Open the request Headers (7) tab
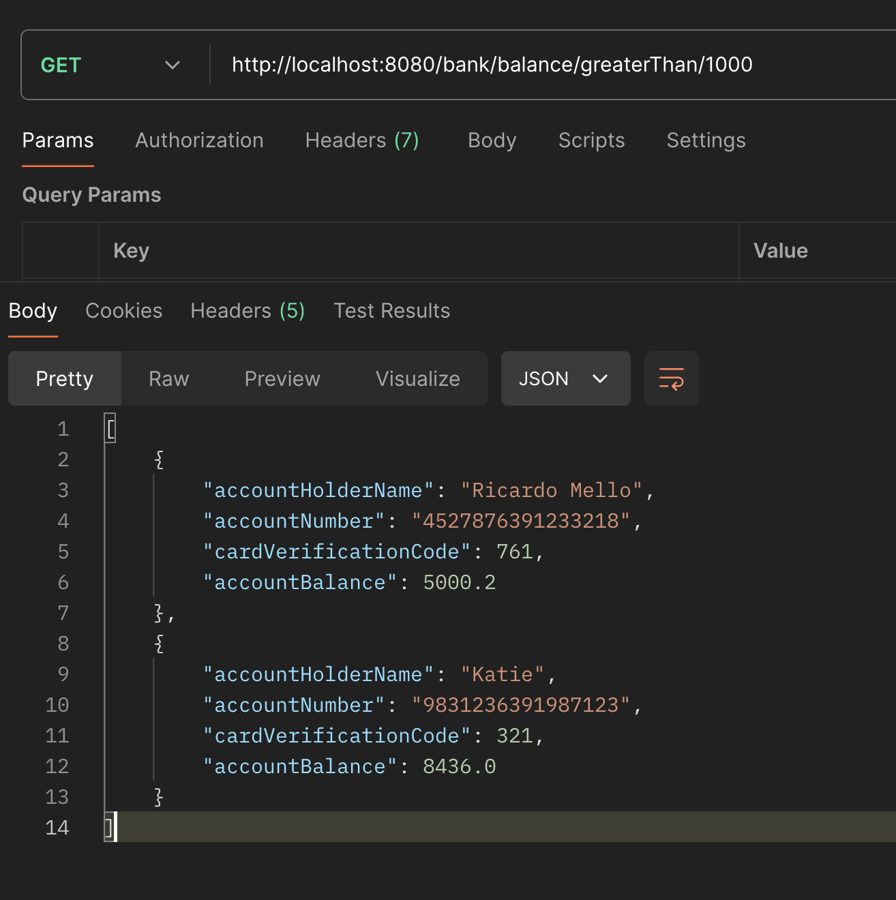This screenshot has height=900, width=896. coord(361,140)
